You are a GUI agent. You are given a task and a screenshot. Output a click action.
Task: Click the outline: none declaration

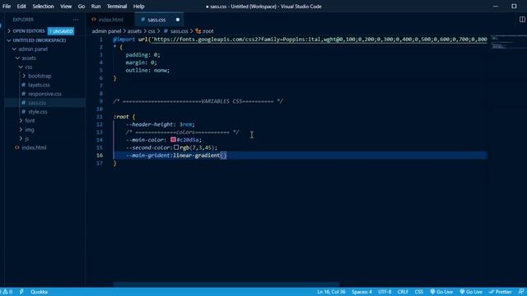147,71
